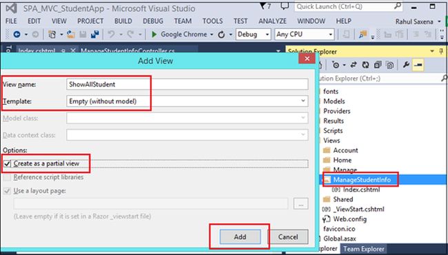
Task: Open the Google Chrome browser target dropdown arrow
Action: pos(212,35)
